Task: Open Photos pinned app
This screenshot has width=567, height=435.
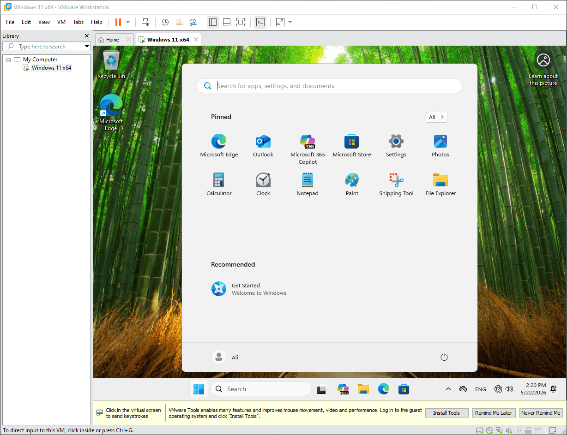Action: [440, 146]
